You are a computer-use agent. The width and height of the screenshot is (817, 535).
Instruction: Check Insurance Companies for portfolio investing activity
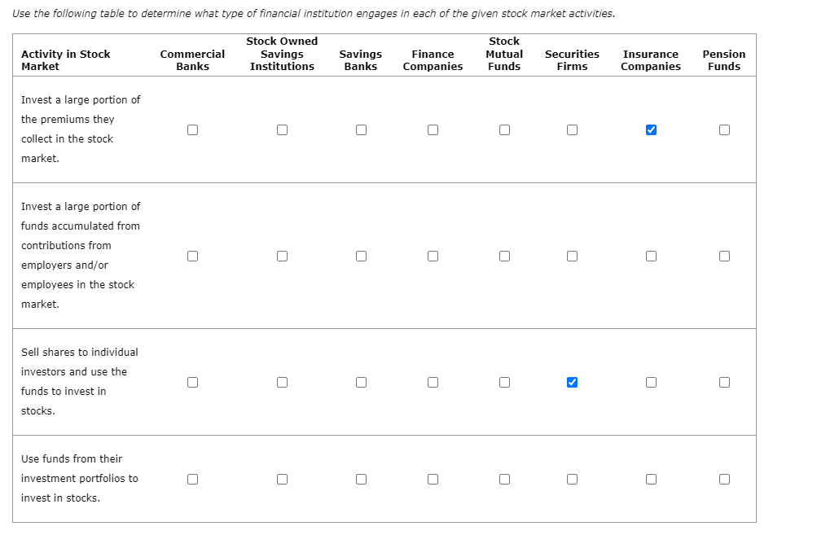651,479
